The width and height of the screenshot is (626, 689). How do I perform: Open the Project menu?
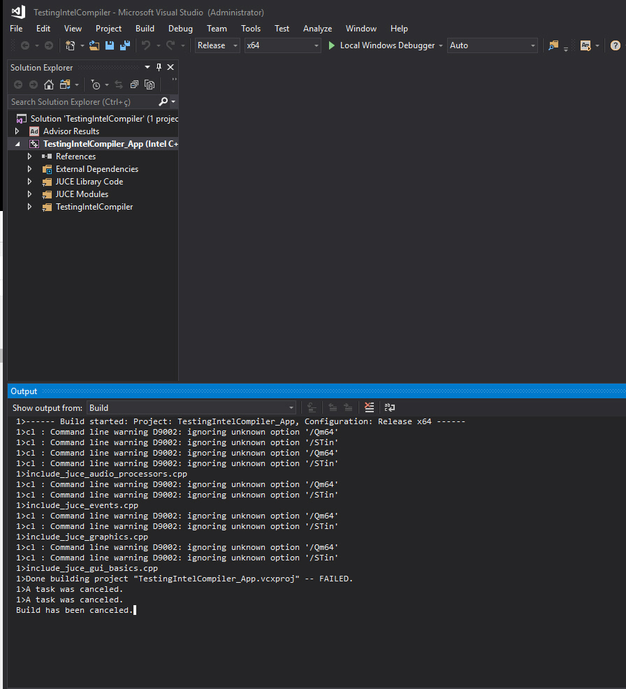tap(108, 29)
